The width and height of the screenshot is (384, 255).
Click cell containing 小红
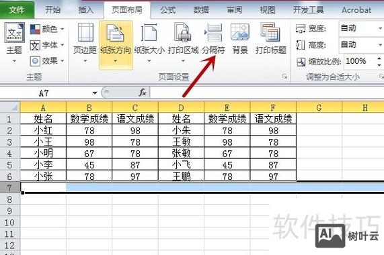coord(43,130)
